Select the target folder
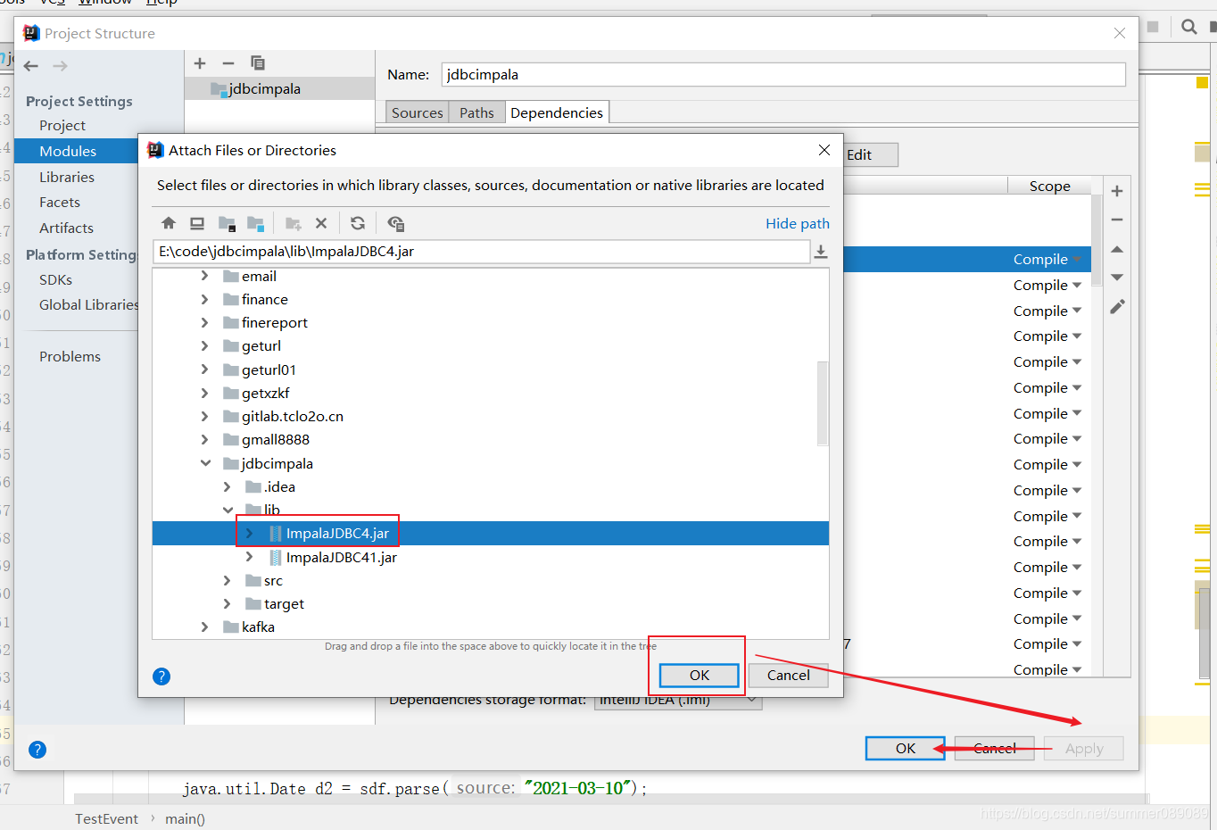Image resolution: width=1217 pixels, height=830 pixels. pos(284,604)
